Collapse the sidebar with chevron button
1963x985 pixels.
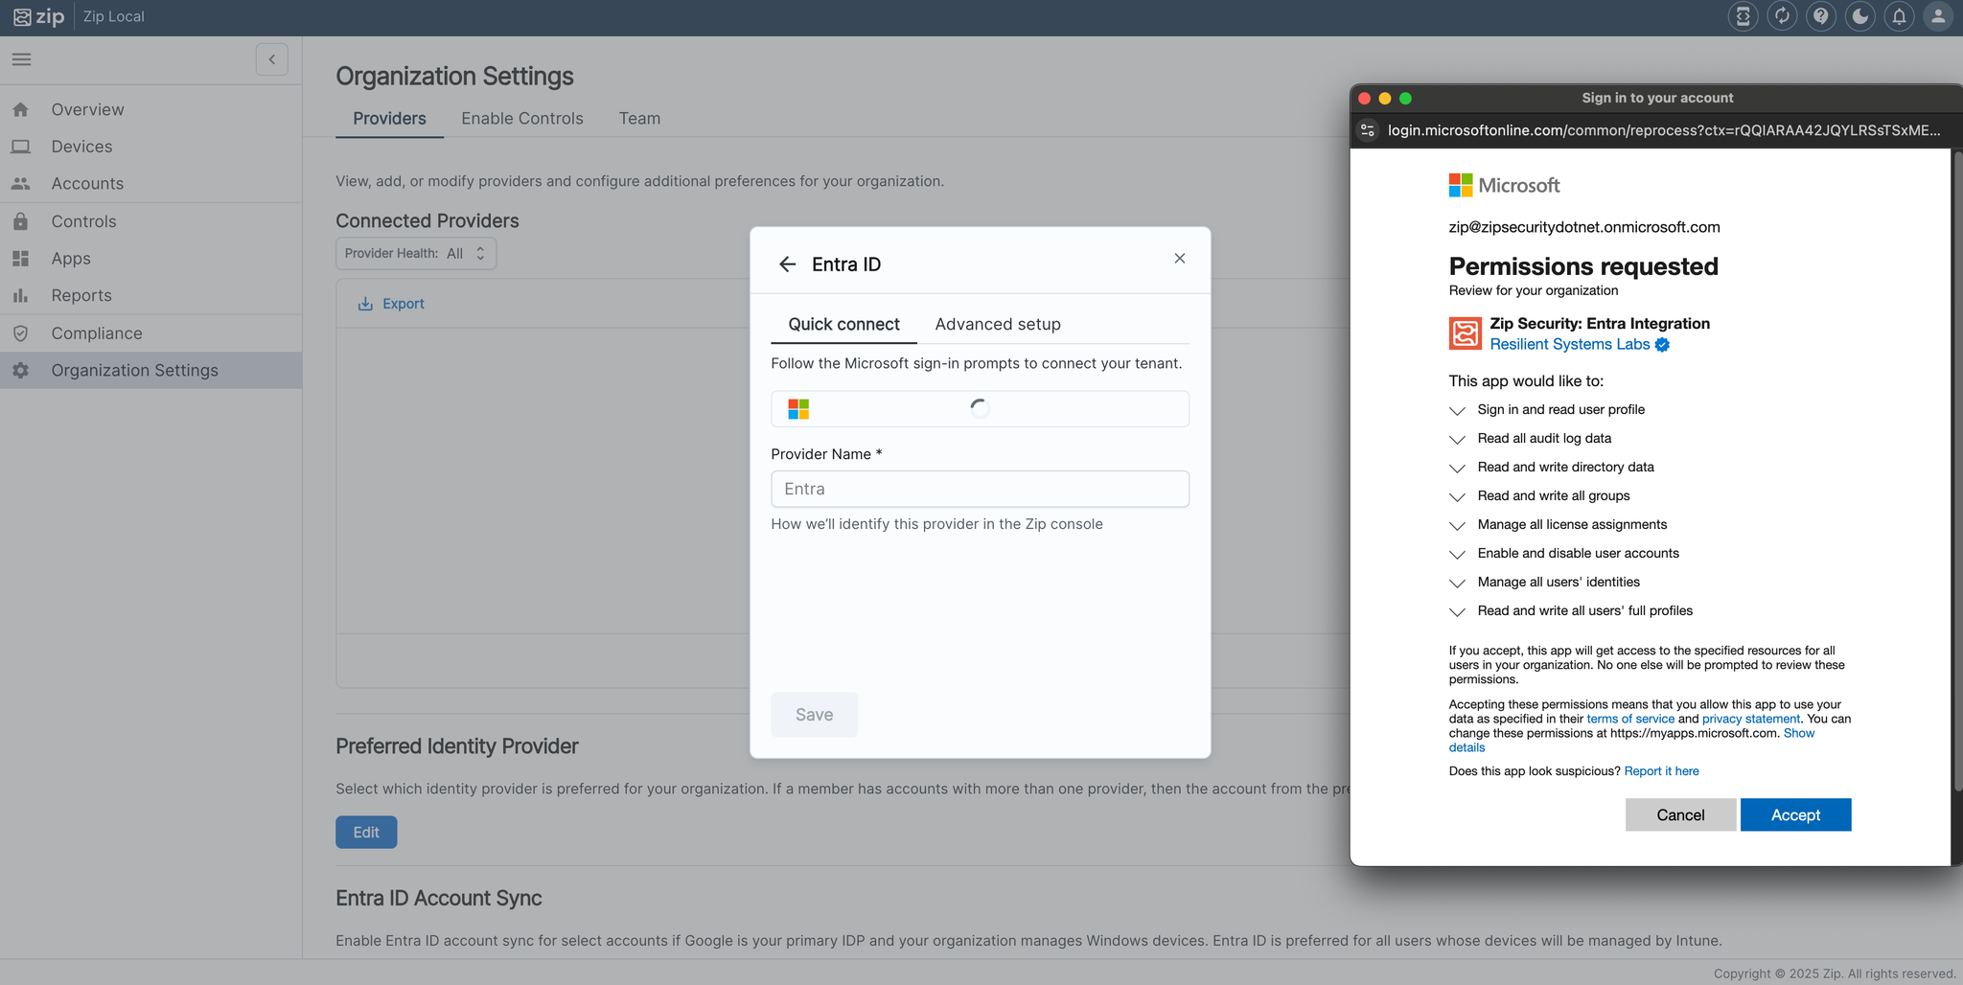coord(272,59)
